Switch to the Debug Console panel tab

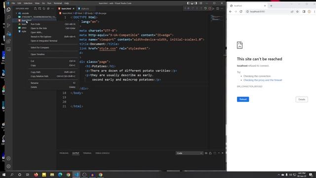[x=102, y=153]
